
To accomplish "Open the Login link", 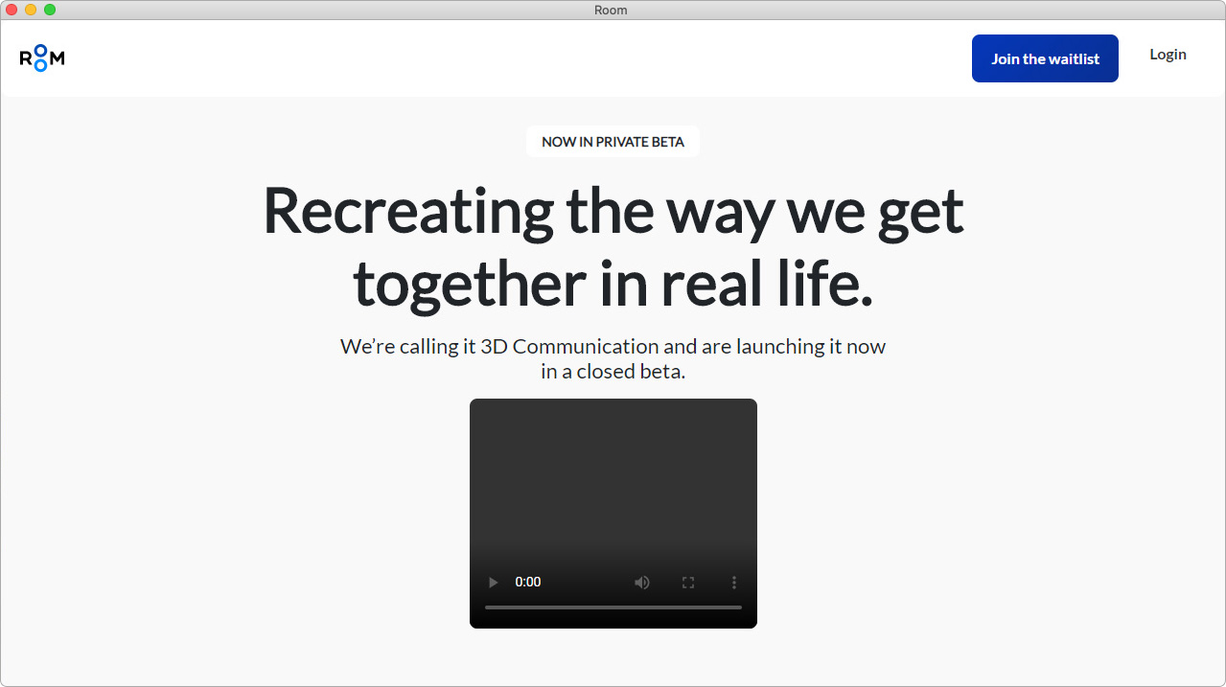I will (x=1168, y=55).
